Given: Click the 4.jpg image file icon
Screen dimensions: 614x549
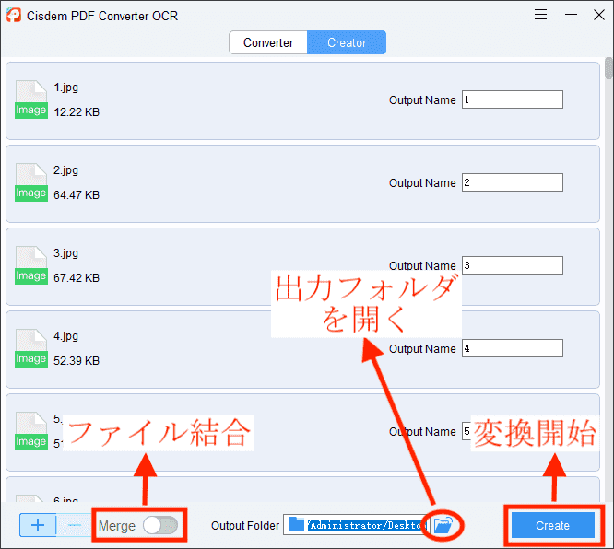Looking at the screenshot, I should click(31, 348).
